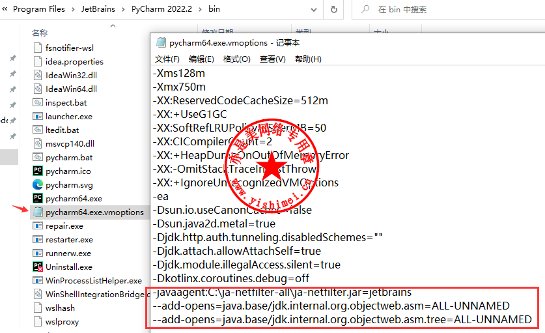The height and width of the screenshot is (333, 545).
Task: Click the objectweb.asm.tree=ALL-UNNAMED line
Action: click(342, 319)
